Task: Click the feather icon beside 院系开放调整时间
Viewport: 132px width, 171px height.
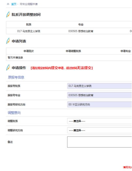Action: pyautogui.click(x=8, y=14)
